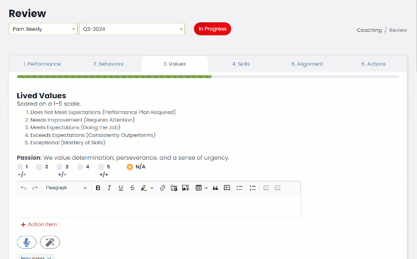
Task: Open the Pam Beesly employee dropdown
Action: click(43, 29)
